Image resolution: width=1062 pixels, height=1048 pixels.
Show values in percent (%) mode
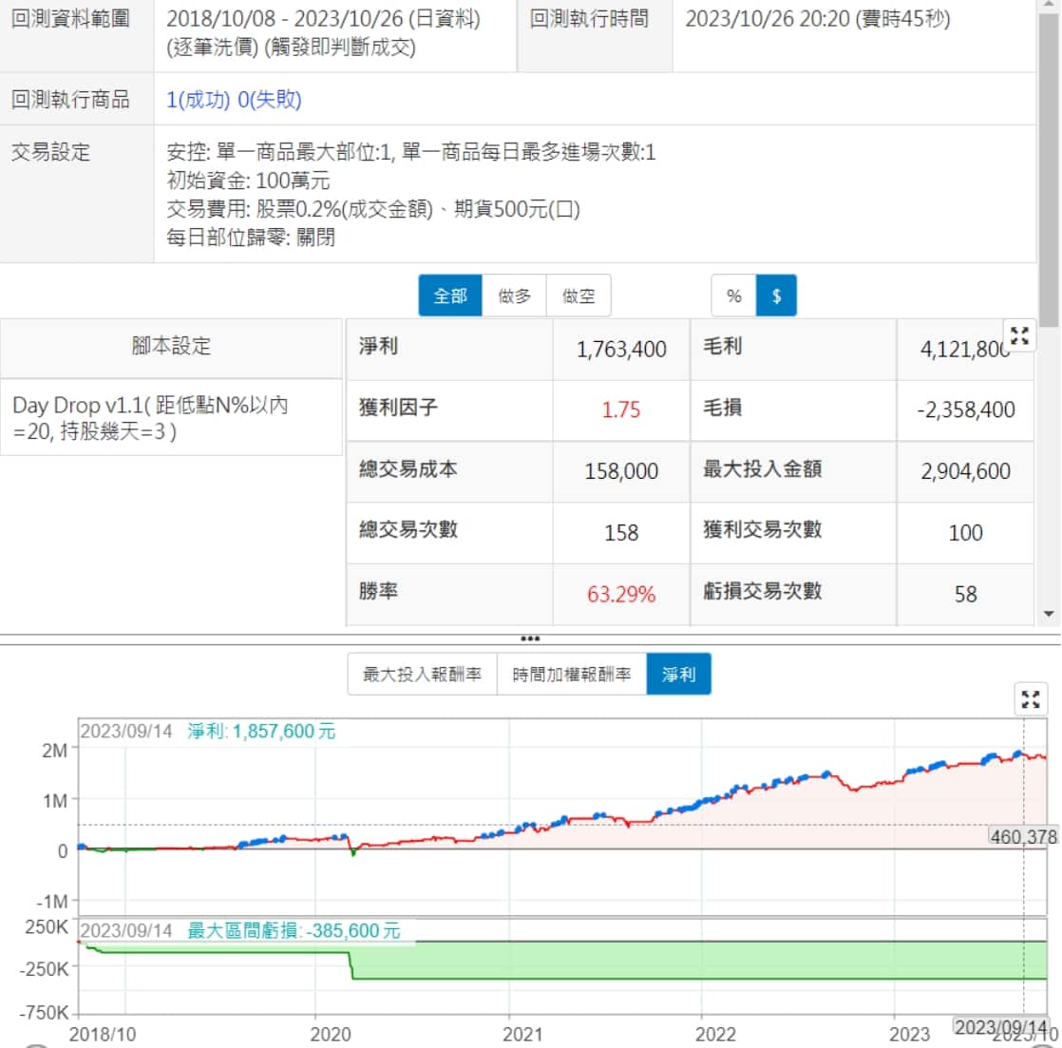(x=733, y=295)
